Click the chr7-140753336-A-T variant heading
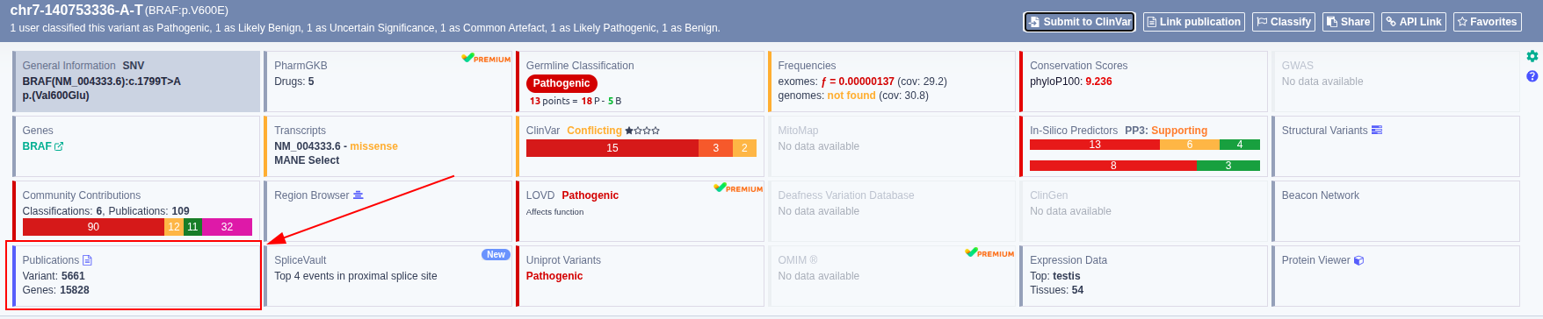Image resolution: width=1543 pixels, height=319 pixels. click(x=76, y=11)
